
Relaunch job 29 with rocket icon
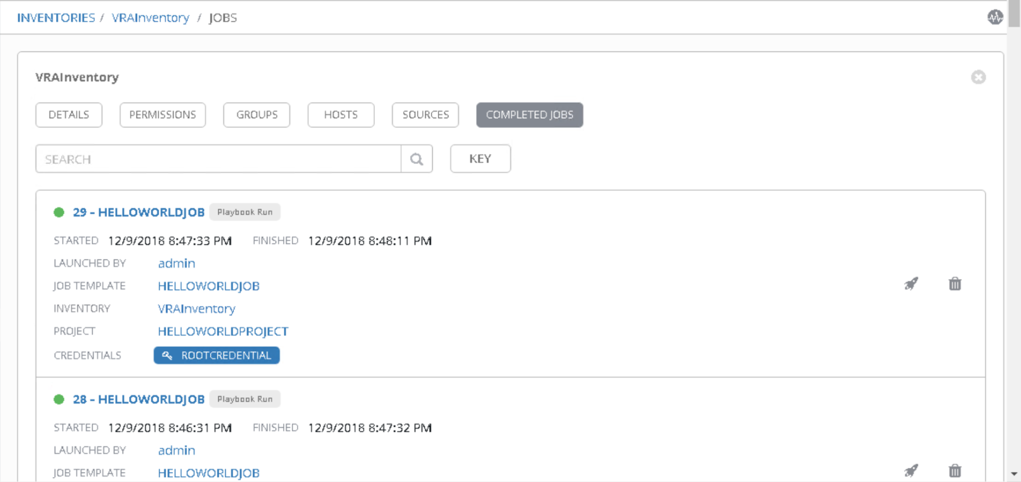coord(911,284)
